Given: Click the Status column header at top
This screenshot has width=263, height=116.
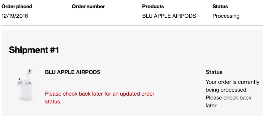Looking at the screenshot, I should tap(220, 6).
